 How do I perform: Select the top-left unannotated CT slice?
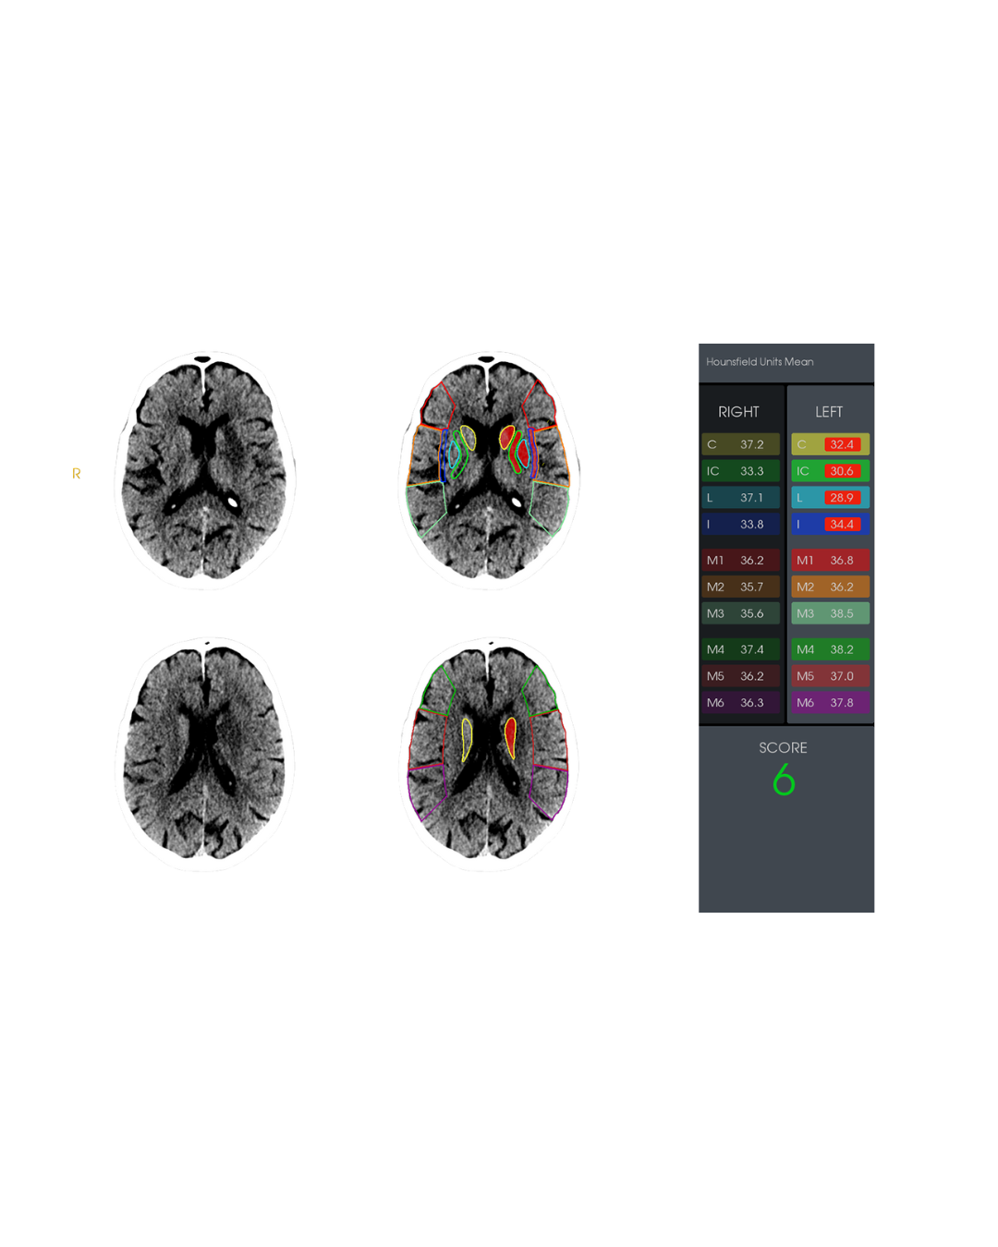coord(205,470)
